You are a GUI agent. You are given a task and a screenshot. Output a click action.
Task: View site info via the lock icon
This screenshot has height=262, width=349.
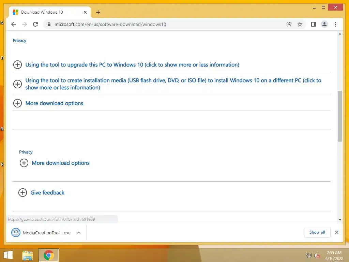pos(49,24)
